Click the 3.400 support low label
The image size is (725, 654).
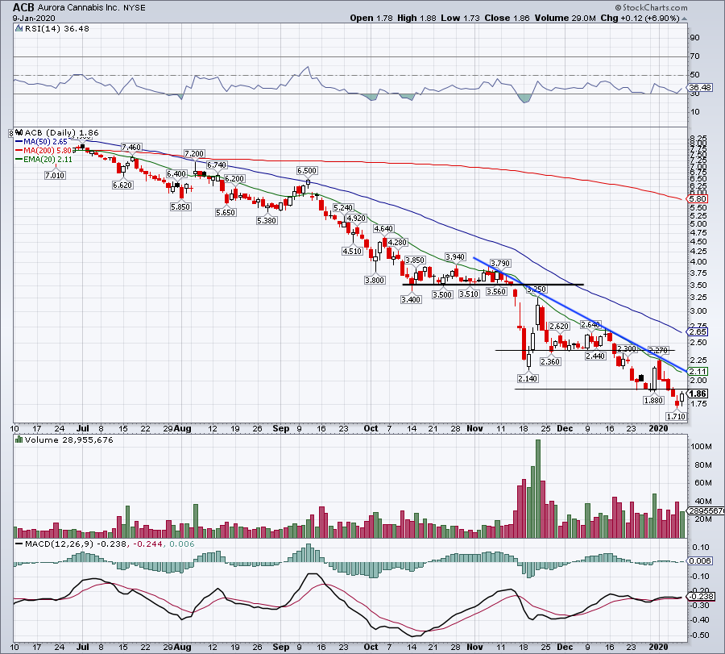click(x=411, y=299)
